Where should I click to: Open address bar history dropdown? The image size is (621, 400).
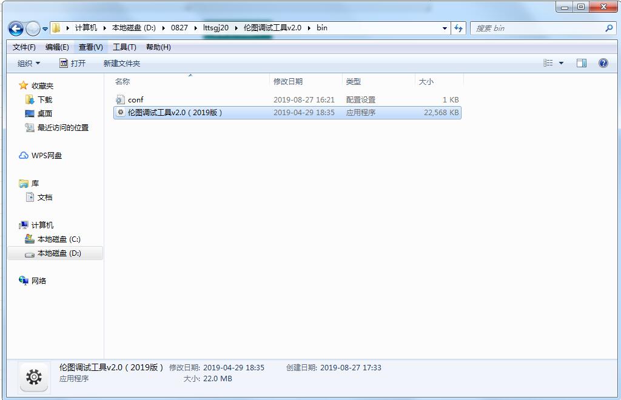pos(445,28)
